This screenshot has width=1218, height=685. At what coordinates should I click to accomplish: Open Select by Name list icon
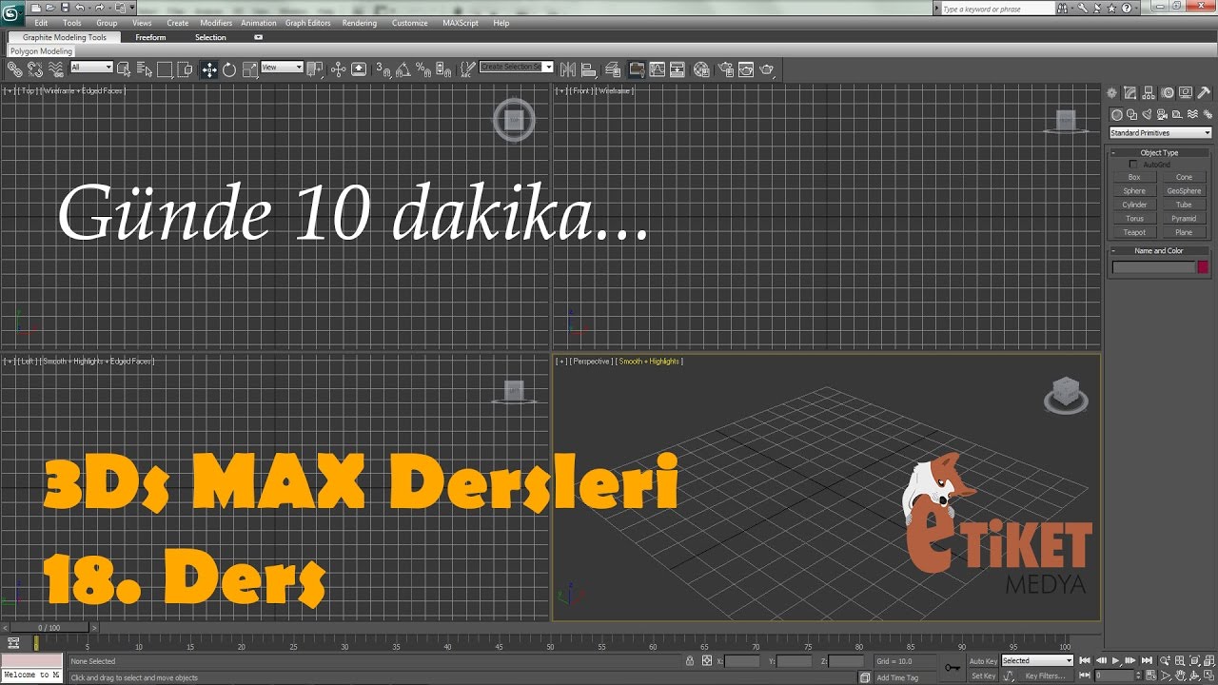click(145, 69)
